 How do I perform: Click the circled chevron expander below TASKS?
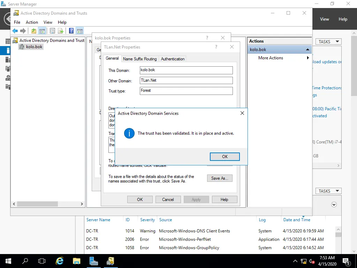334,204
